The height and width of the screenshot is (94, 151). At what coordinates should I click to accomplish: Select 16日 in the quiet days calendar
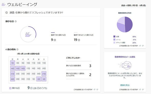tap(23, 68)
